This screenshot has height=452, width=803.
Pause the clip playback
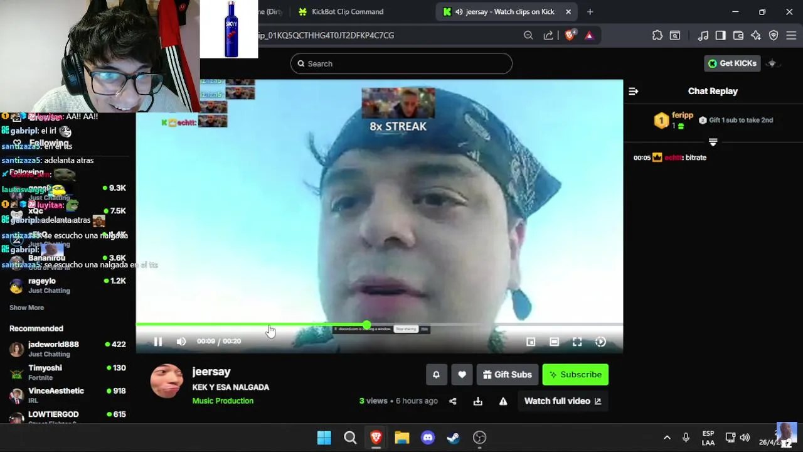[x=158, y=342]
